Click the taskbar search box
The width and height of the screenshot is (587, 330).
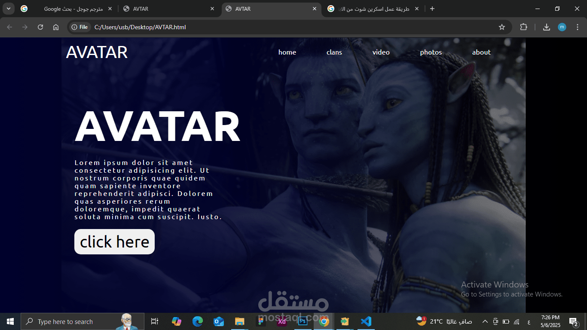[x=83, y=321]
